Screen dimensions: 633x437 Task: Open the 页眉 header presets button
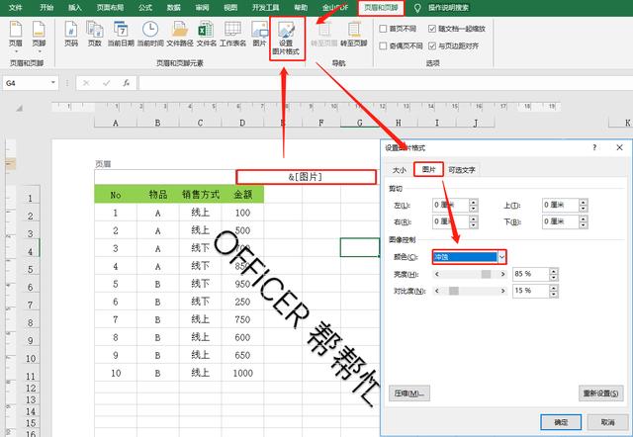16,37
